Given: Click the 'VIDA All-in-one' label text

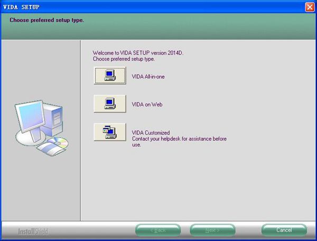Looking at the screenshot, I should [148, 77].
